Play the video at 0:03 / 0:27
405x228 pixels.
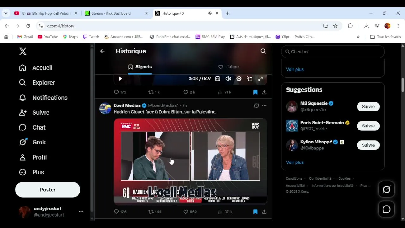[120, 79]
